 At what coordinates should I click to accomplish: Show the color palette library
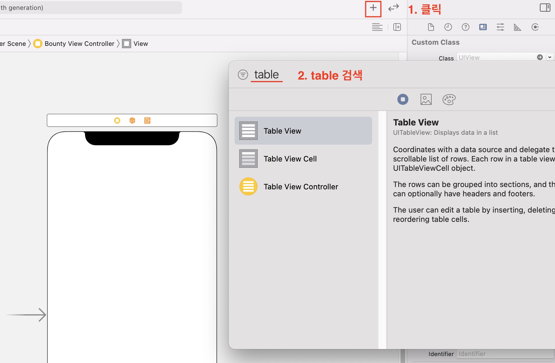(x=449, y=99)
